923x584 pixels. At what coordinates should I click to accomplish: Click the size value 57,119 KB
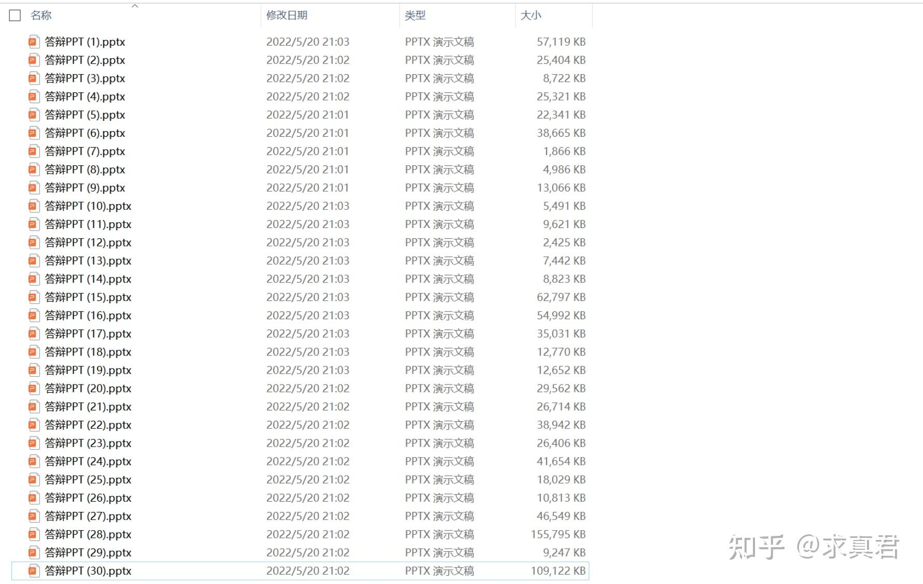[561, 41]
